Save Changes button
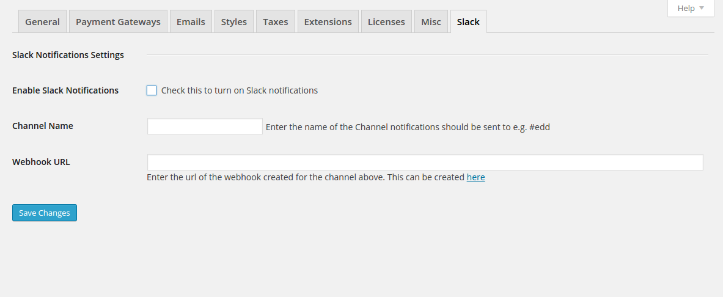 (44, 213)
